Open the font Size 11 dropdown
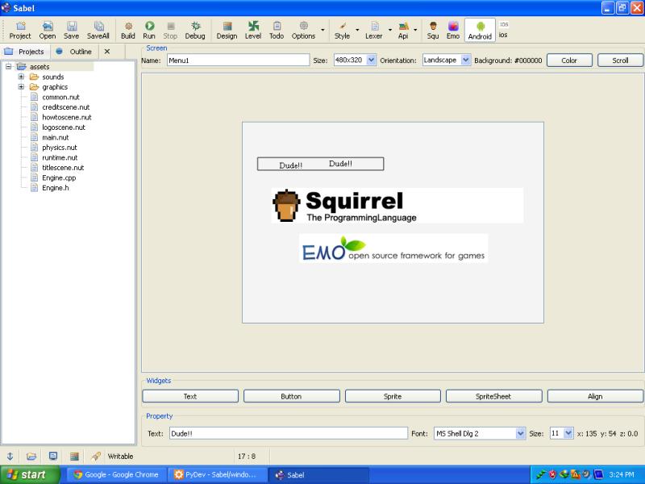The height and width of the screenshot is (484, 645). pos(568,433)
